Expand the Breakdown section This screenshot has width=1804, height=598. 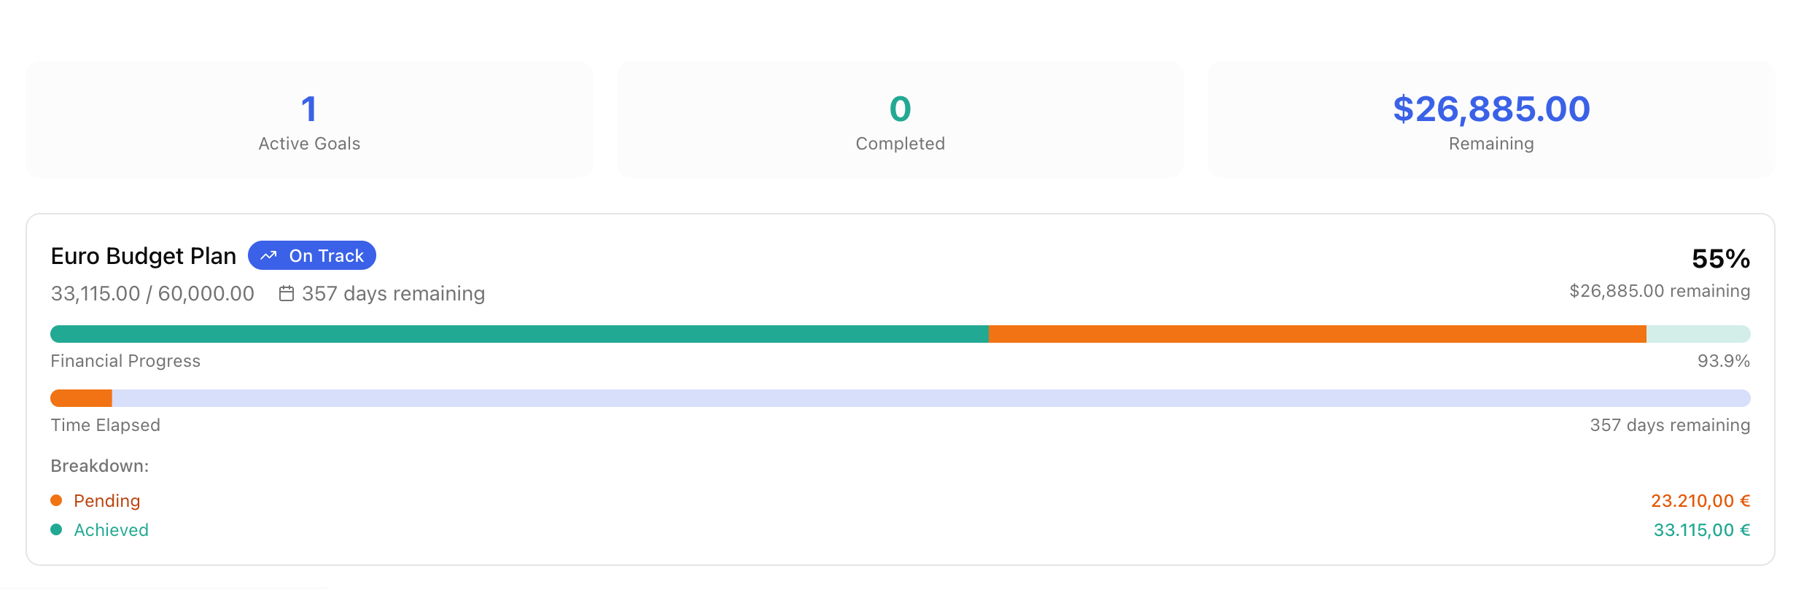tap(99, 465)
